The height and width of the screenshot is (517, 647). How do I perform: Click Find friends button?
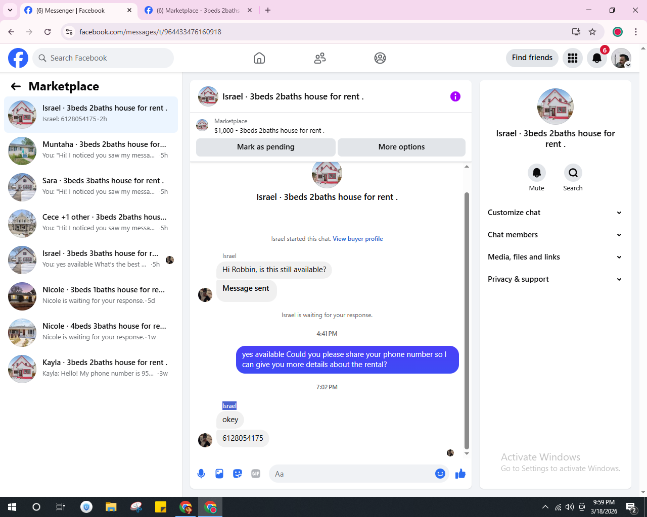point(532,58)
